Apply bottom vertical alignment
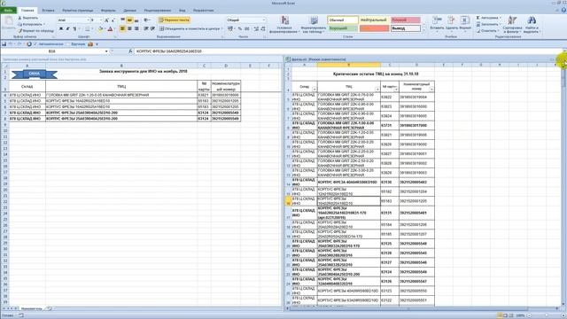 [x=136, y=20]
